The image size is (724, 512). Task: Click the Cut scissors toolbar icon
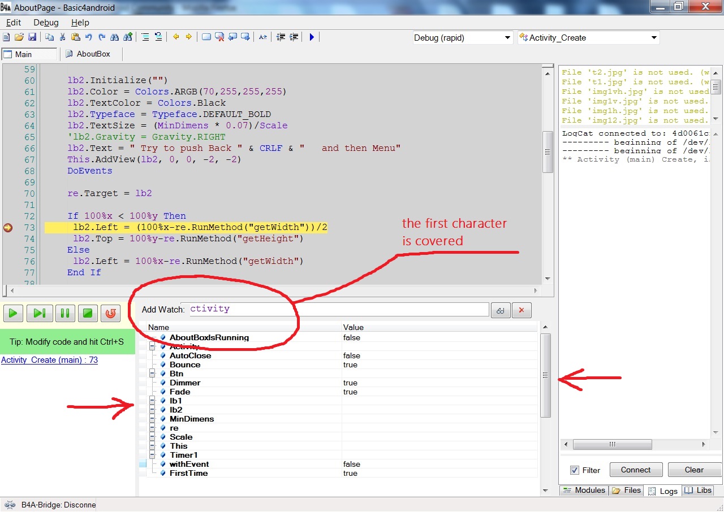coord(62,37)
